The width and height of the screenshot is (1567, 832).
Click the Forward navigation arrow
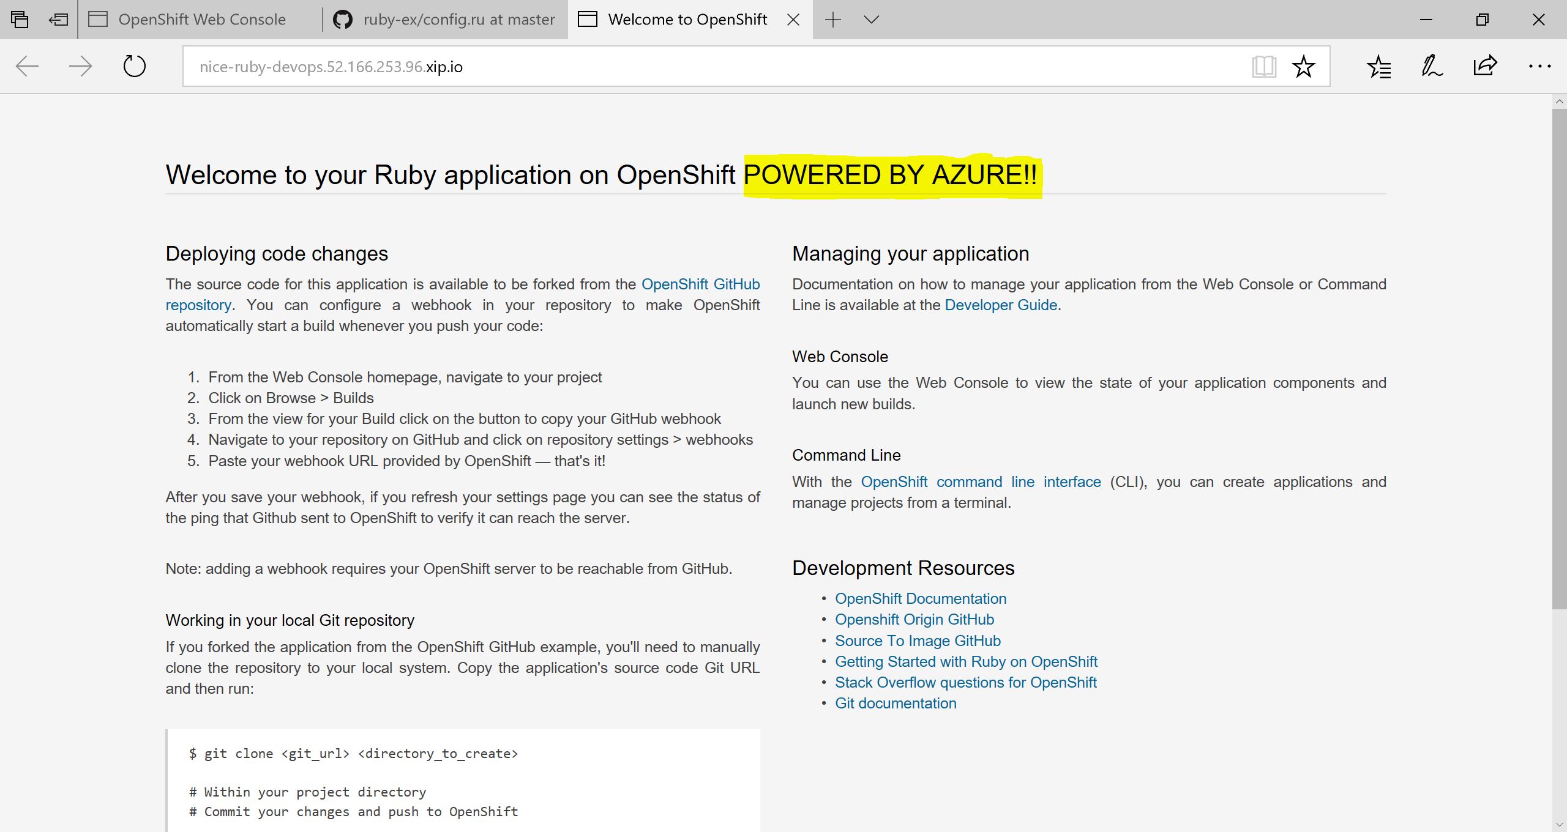pyautogui.click(x=80, y=66)
